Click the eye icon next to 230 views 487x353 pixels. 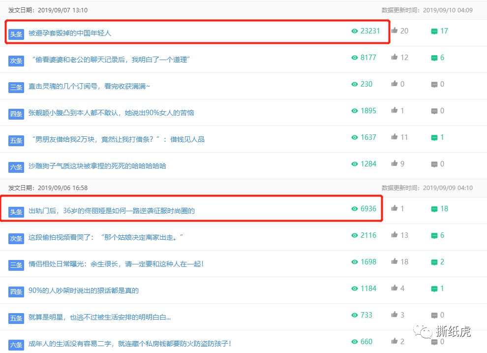[x=354, y=84]
